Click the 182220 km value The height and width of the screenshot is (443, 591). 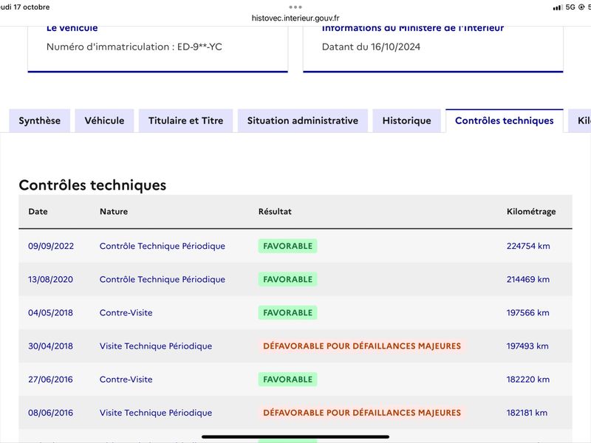(x=528, y=380)
